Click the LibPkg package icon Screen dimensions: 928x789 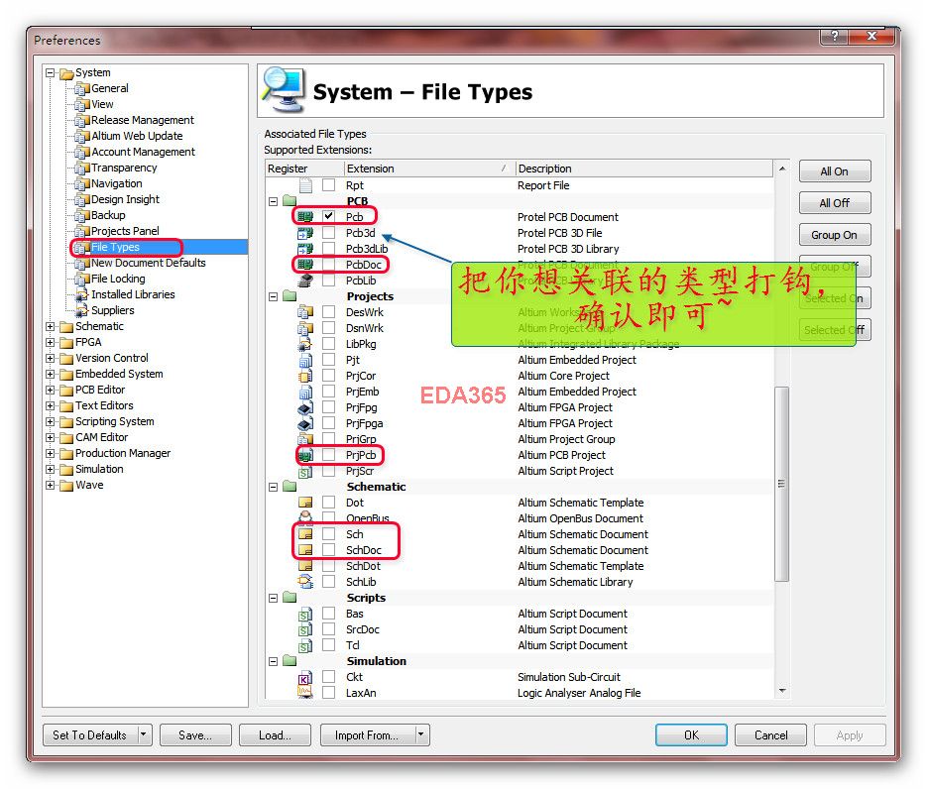pyautogui.click(x=305, y=344)
